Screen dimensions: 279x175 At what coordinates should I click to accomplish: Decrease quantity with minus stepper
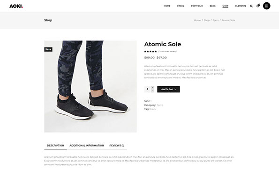[153, 91]
